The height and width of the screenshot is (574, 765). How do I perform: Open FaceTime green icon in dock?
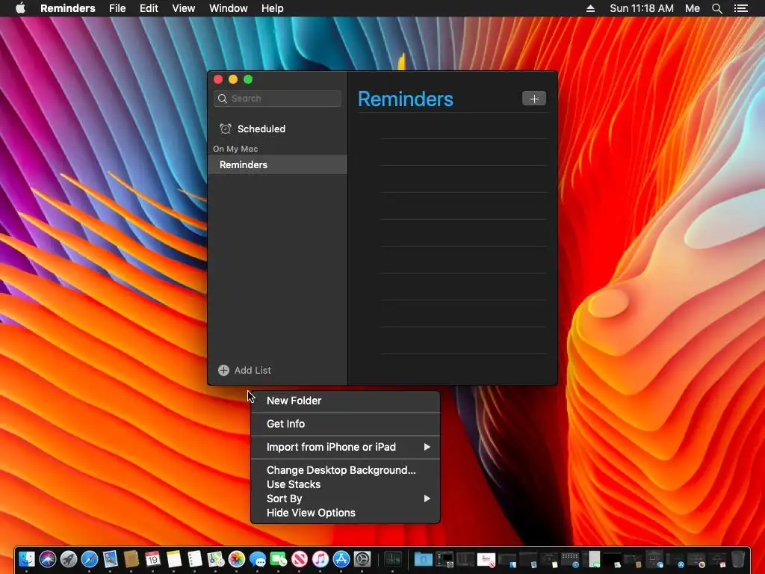[x=279, y=559]
